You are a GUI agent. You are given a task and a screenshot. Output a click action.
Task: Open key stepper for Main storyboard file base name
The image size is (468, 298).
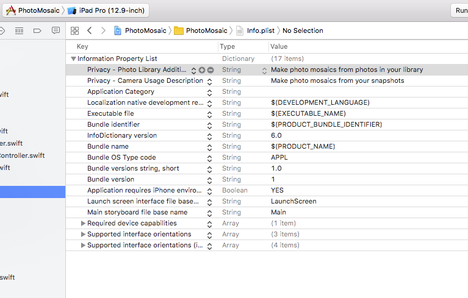click(209, 213)
